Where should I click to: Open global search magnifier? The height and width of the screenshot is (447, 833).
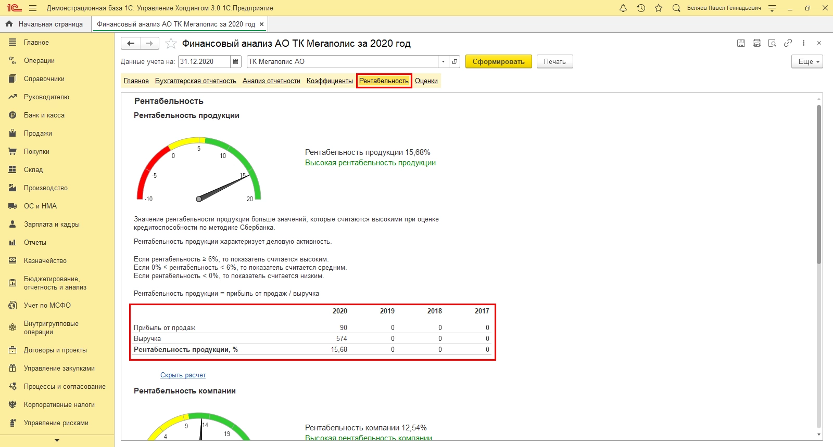coord(676,8)
